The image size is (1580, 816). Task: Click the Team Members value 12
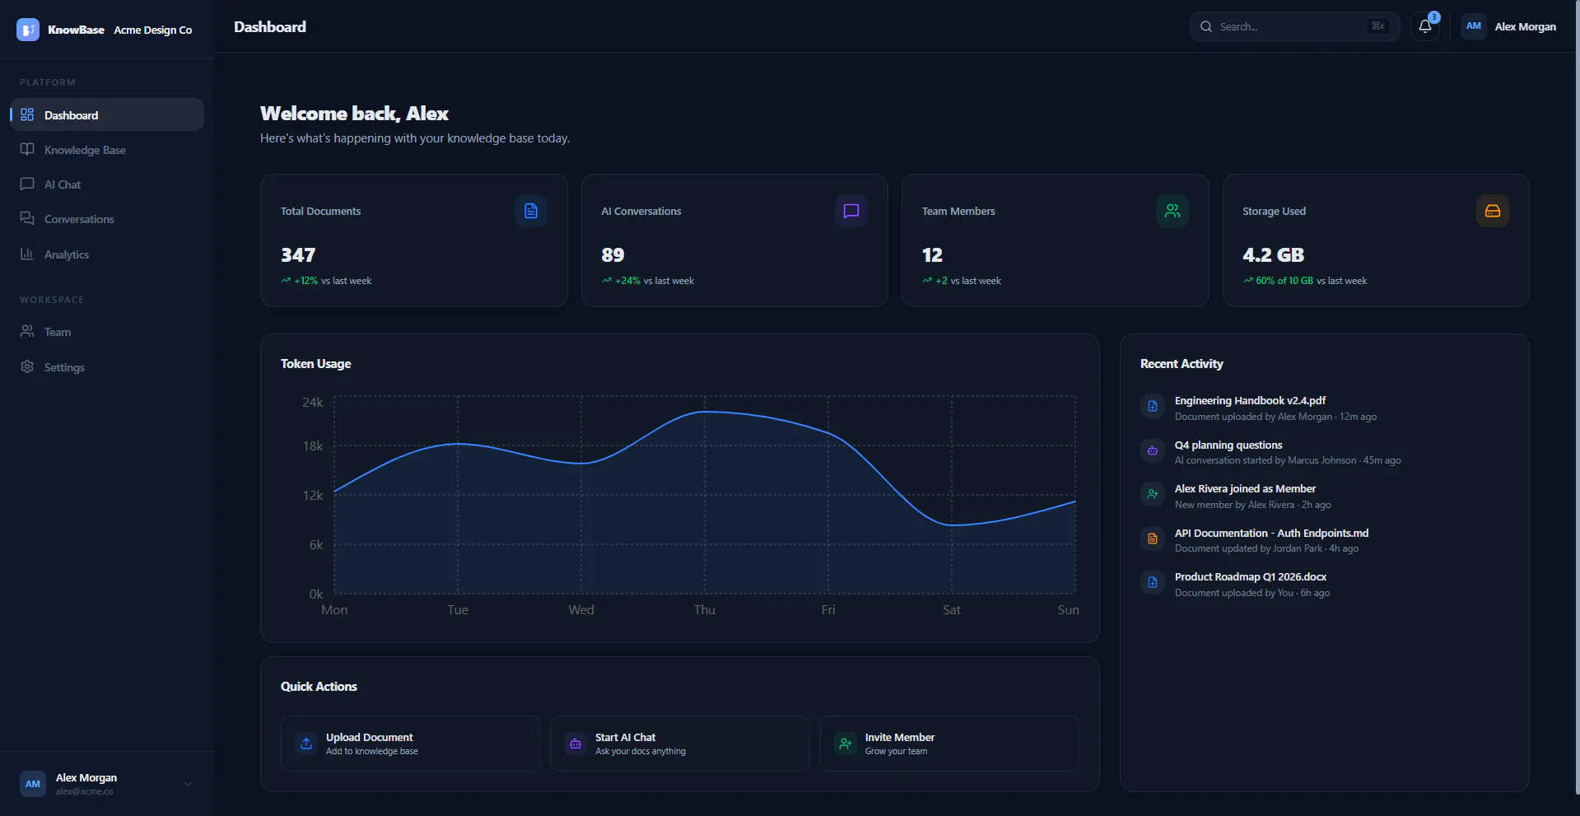[932, 254]
